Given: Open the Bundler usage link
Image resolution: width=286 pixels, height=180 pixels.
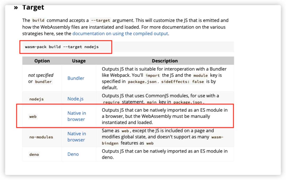Looking at the screenshot, I should (76, 78).
